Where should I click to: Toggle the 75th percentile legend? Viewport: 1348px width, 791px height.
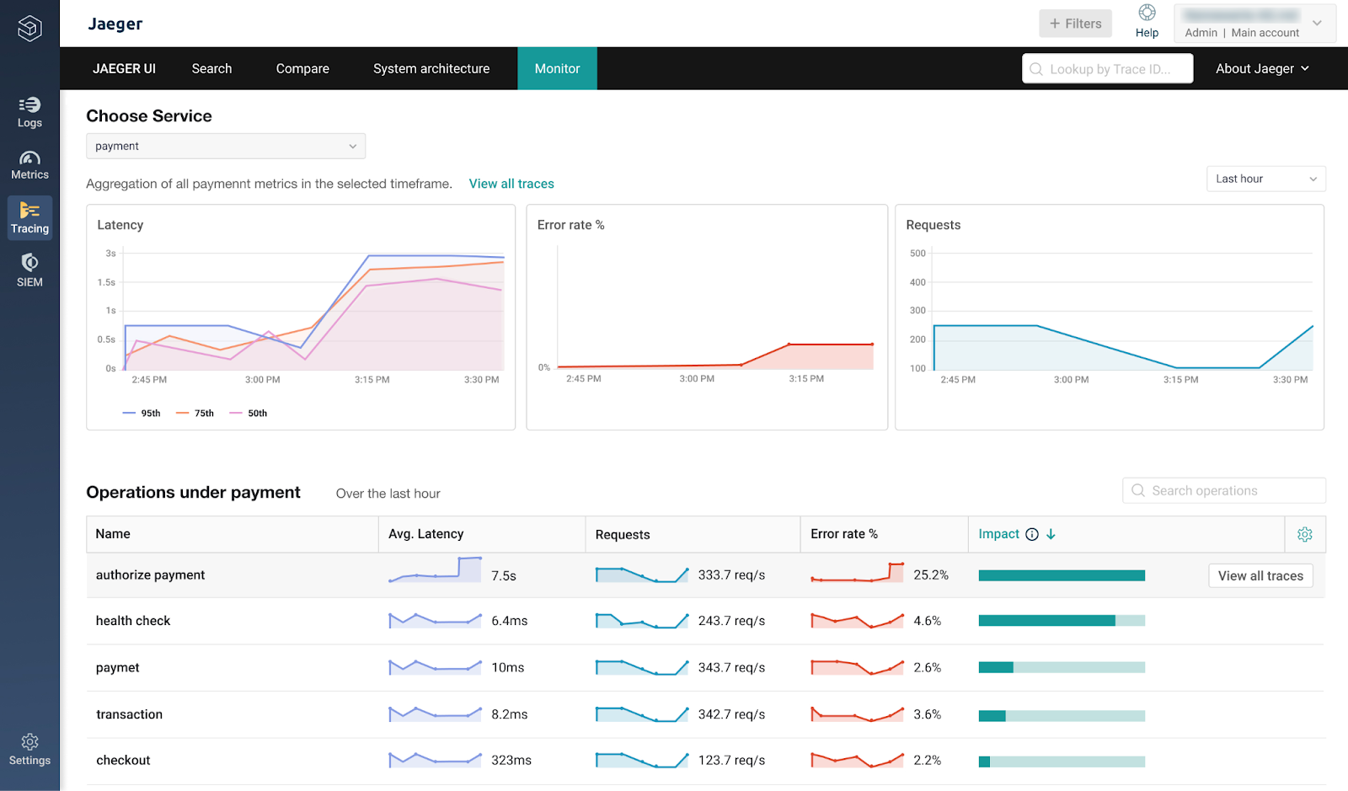point(195,414)
